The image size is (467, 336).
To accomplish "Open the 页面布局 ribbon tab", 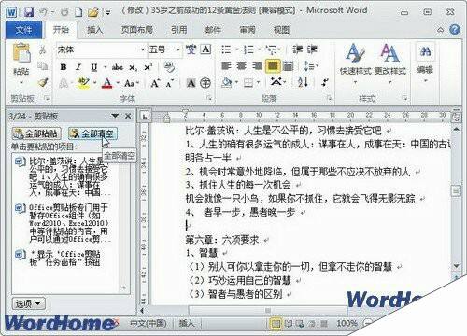I will pos(136,30).
